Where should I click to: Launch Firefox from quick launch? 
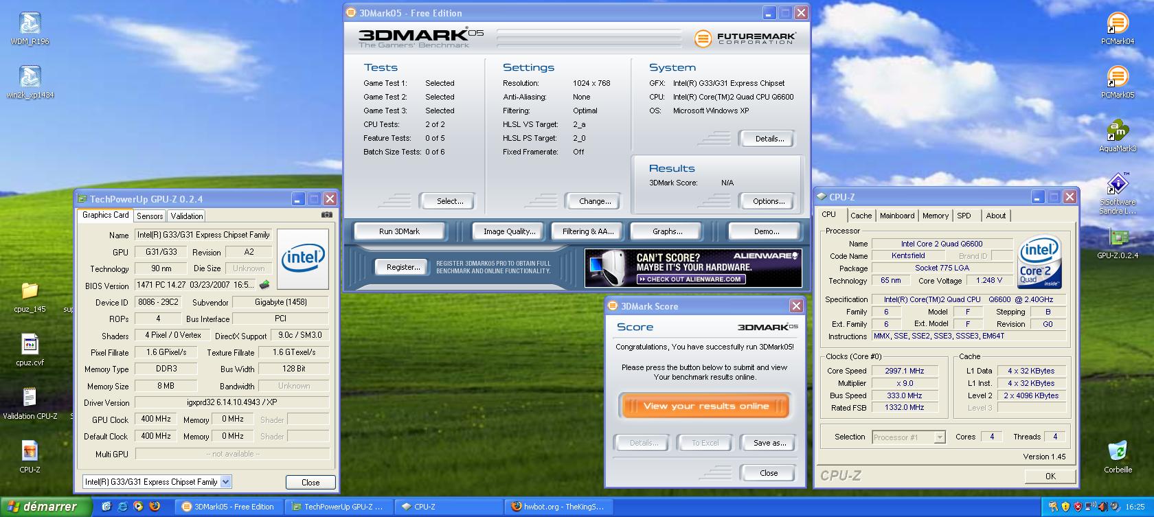click(x=155, y=507)
